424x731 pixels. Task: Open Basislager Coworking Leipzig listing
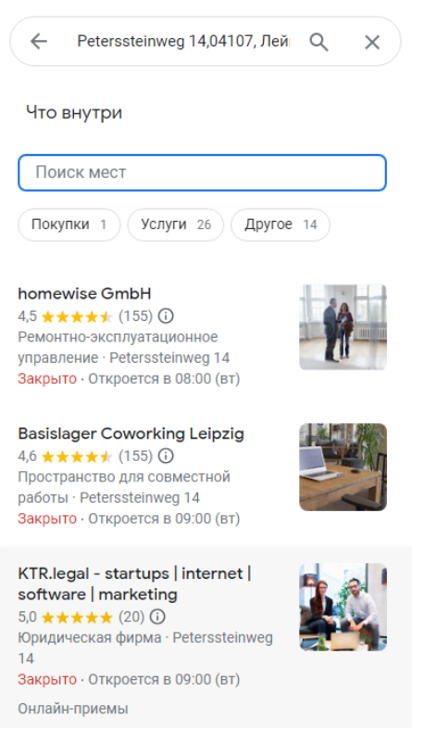point(131,433)
